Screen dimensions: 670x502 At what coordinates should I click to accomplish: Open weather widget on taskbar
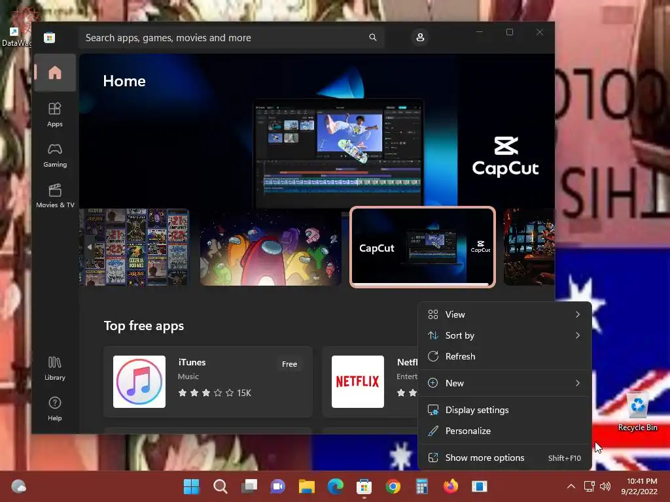tap(18, 486)
